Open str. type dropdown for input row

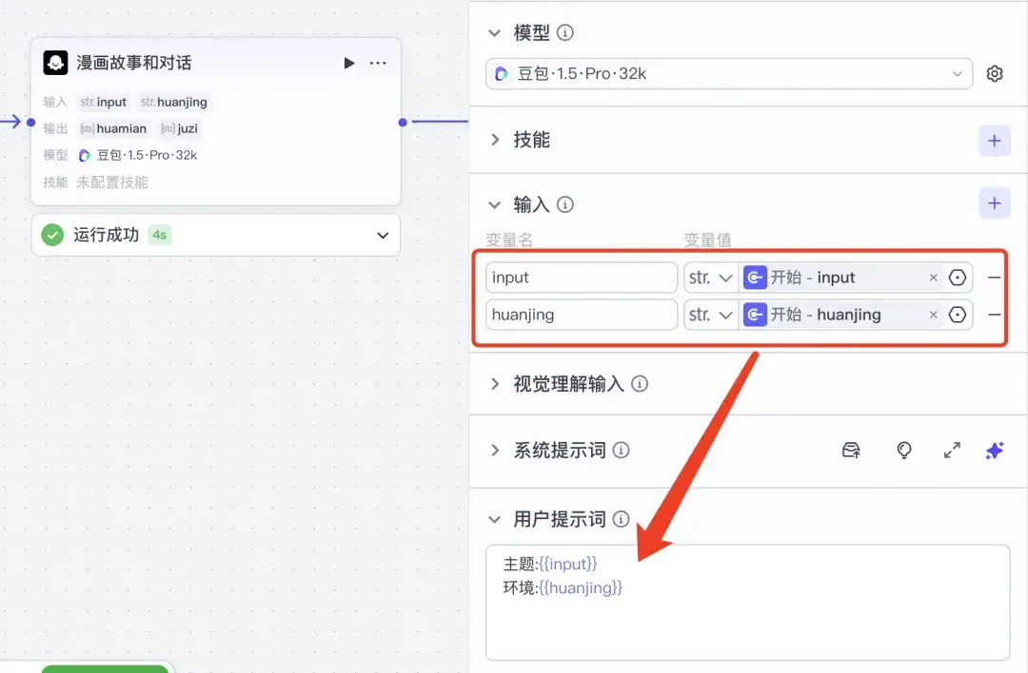[x=711, y=278]
